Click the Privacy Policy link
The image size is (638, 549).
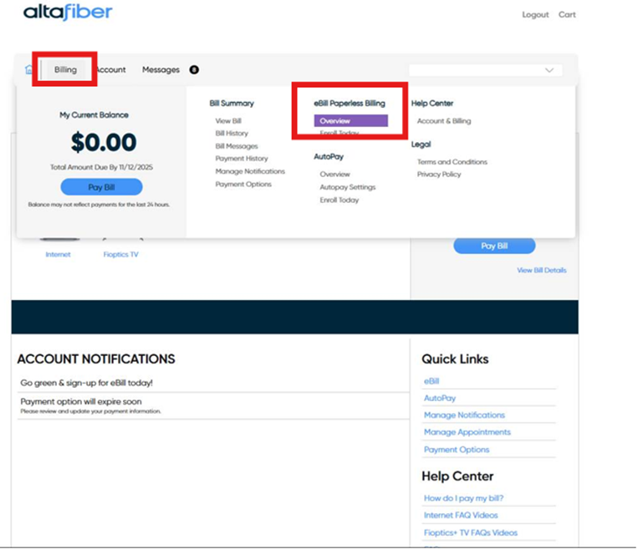point(439,175)
